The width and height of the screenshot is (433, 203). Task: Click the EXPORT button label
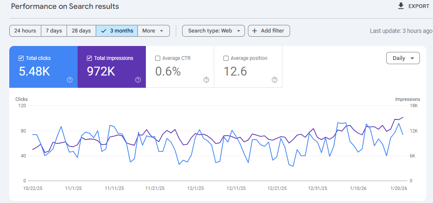[419, 6]
